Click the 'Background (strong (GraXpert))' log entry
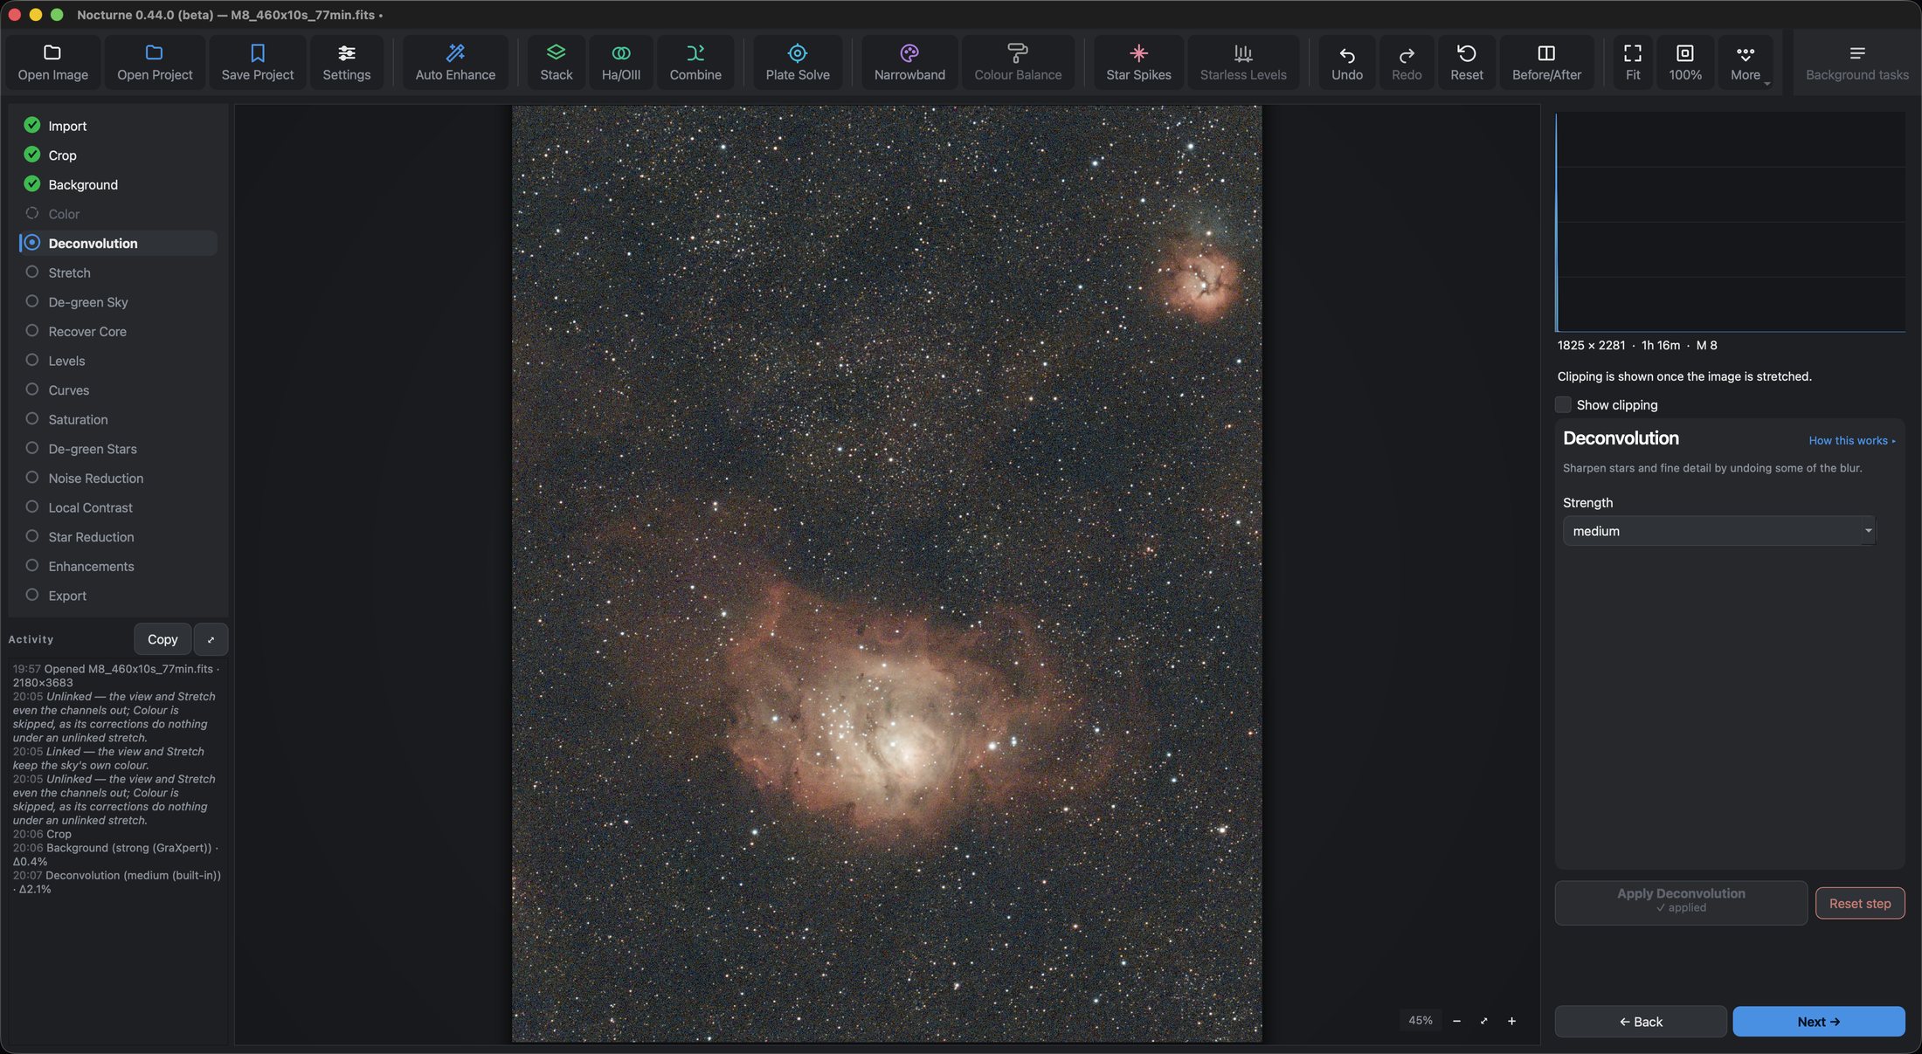This screenshot has width=1922, height=1054. pos(115,854)
